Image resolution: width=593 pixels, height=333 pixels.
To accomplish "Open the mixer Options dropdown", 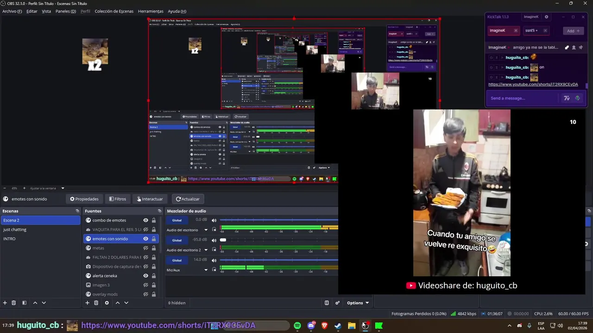I will pyautogui.click(x=358, y=303).
